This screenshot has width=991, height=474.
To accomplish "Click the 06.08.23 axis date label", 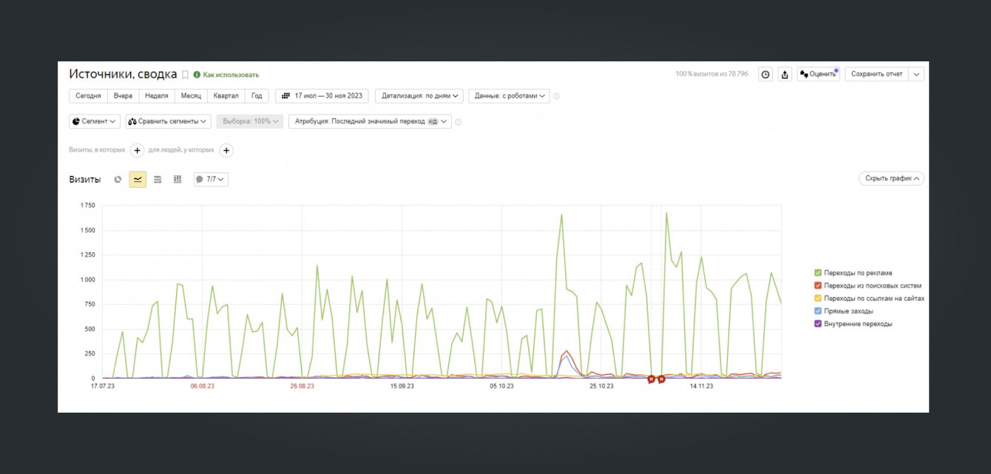I will [x=202, y=386].
